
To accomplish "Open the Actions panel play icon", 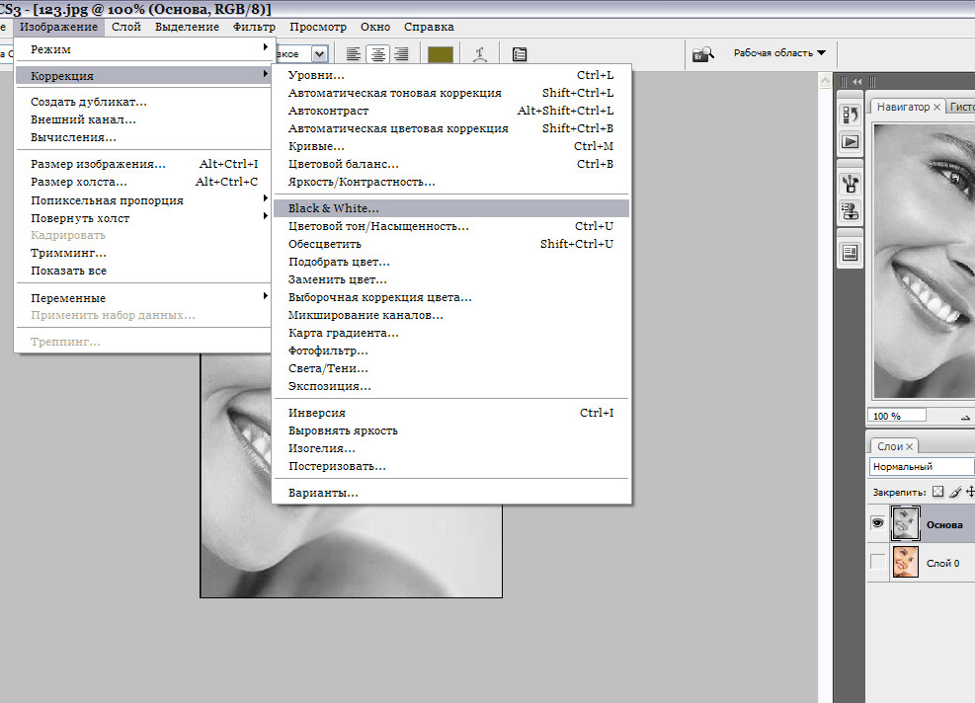I will [850, 142].
